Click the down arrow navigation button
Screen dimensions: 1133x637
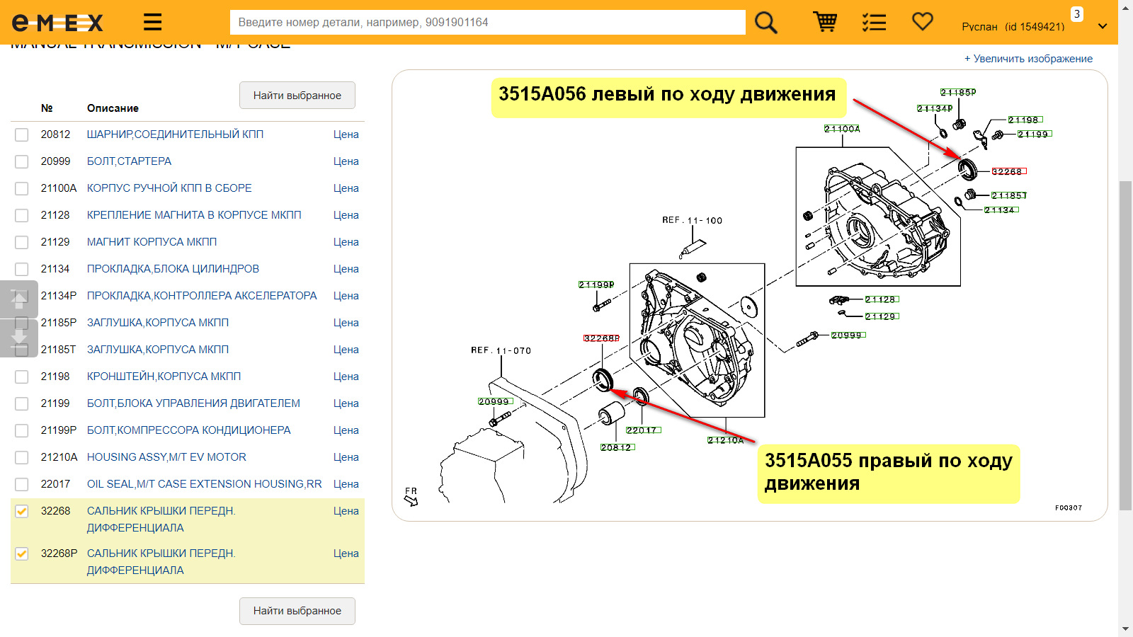(x=19, y=338)
